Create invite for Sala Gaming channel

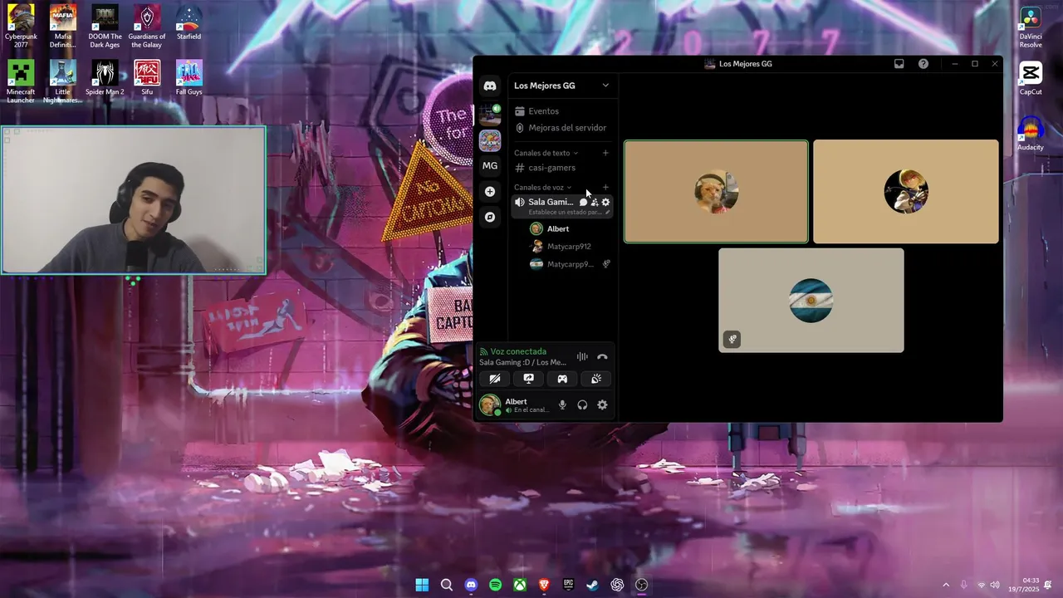tap(595, 202)
